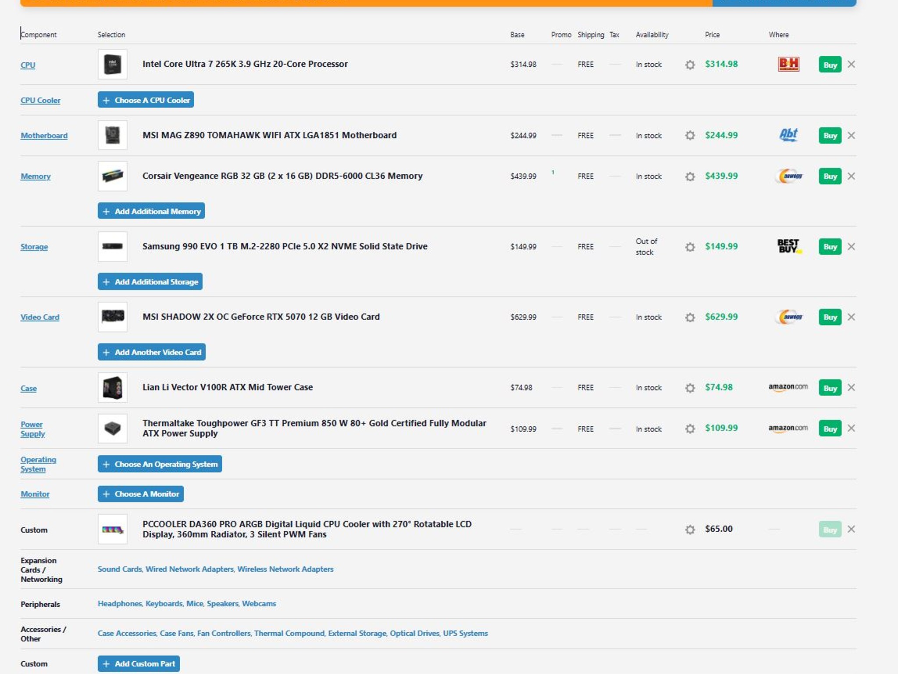Click Choose A Monitor button
The height and width of the screenshot is (674, 898).
[141, 494]
